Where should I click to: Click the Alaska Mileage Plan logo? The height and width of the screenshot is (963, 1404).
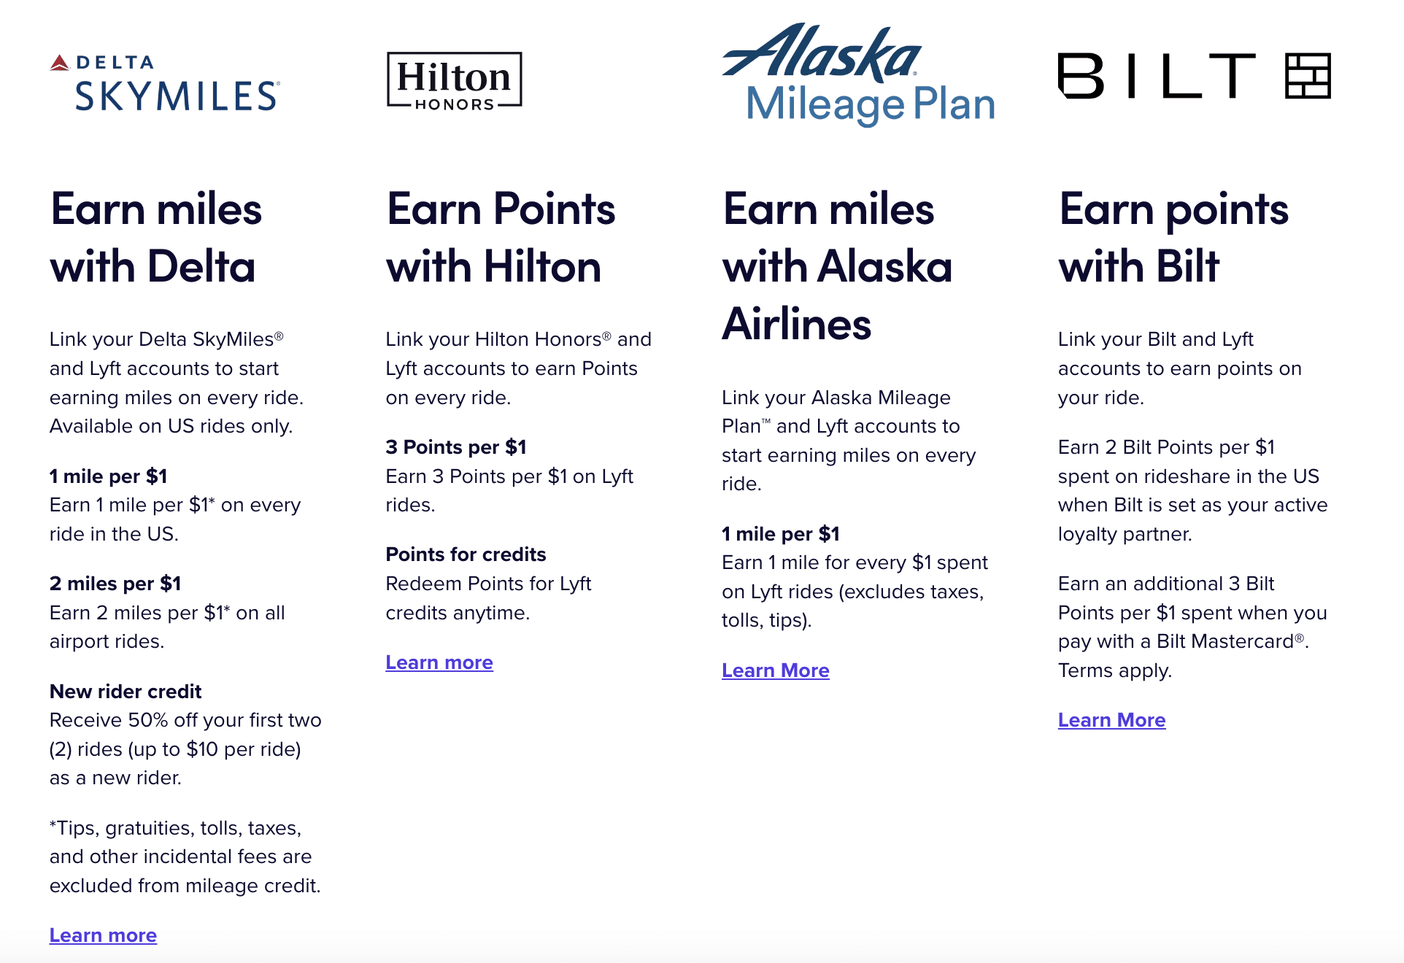point(858,74)
